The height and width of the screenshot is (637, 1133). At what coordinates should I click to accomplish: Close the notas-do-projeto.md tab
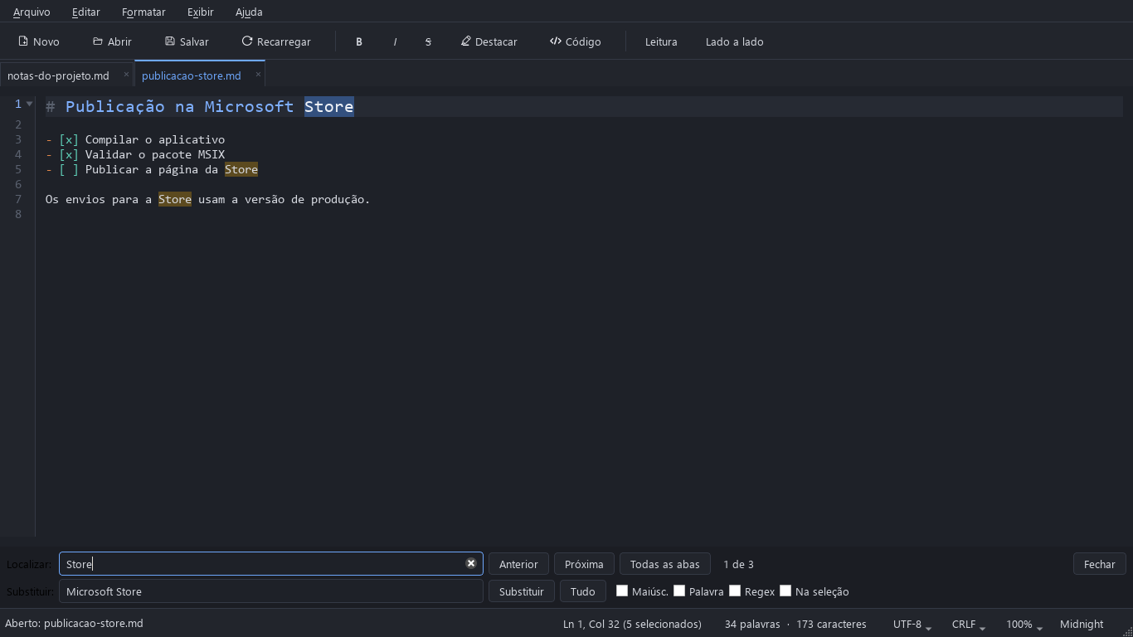(126, 75)
